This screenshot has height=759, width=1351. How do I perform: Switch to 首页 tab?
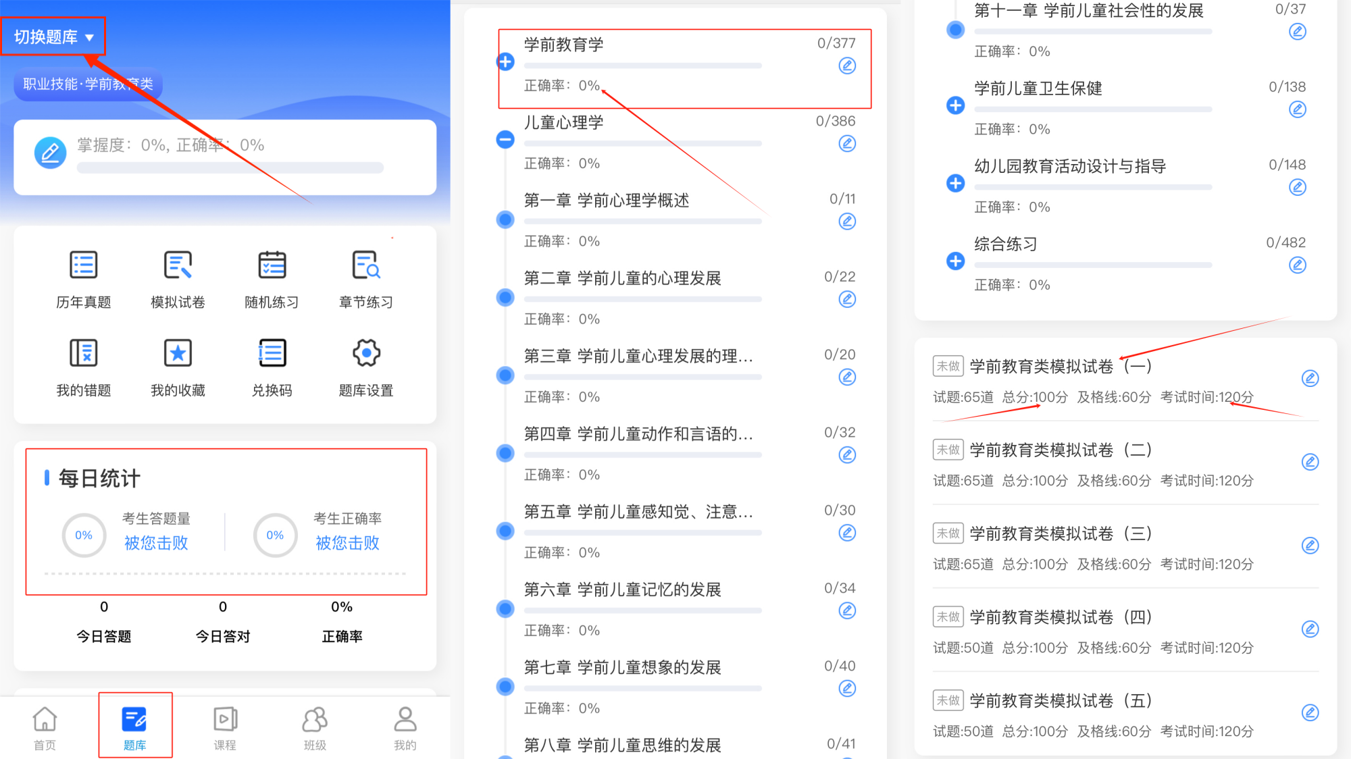point(45,728)
